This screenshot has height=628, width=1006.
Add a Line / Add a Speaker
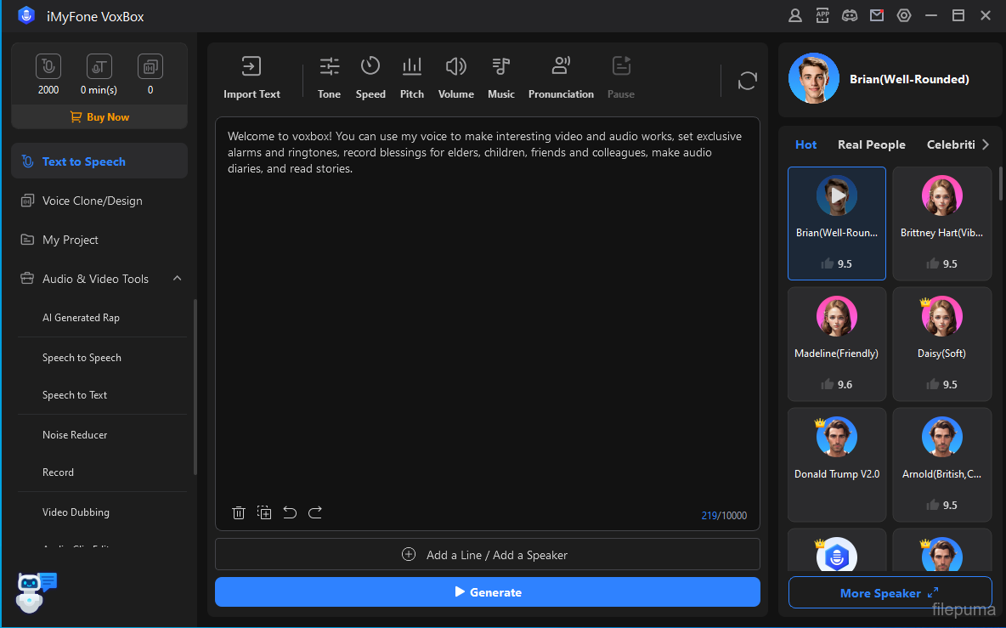coord(487,555)
